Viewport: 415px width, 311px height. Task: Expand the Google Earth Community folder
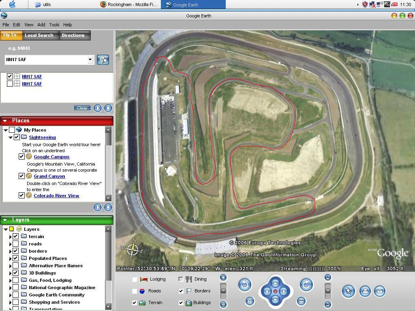(10, 295)
